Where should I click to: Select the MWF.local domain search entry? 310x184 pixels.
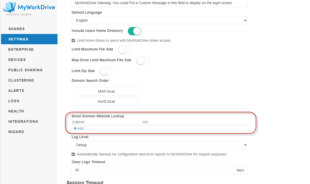coord(106,91)
